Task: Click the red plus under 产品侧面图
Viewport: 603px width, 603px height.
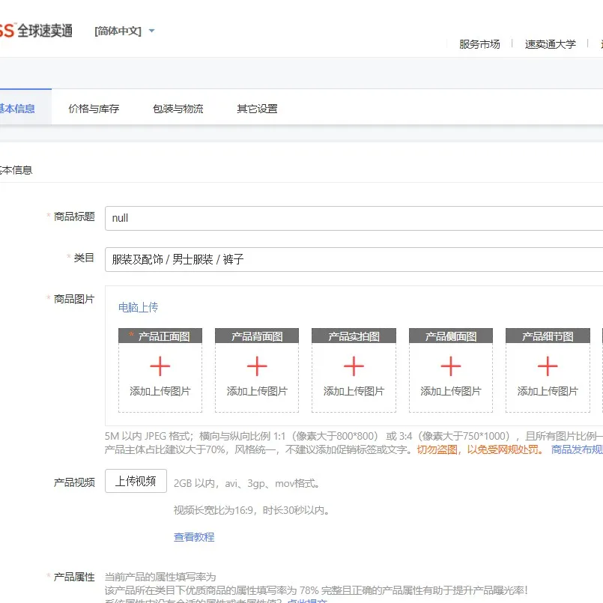Action: pos(451,366)
